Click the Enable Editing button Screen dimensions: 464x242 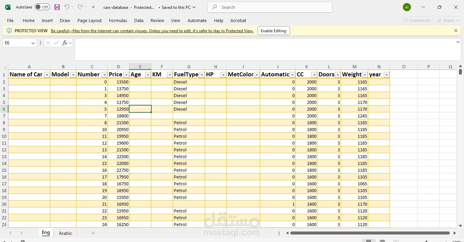point(273,31)
